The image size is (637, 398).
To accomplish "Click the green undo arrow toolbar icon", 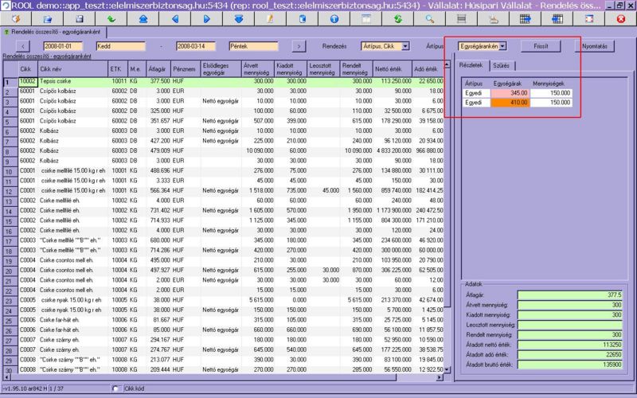I will 111,18.
